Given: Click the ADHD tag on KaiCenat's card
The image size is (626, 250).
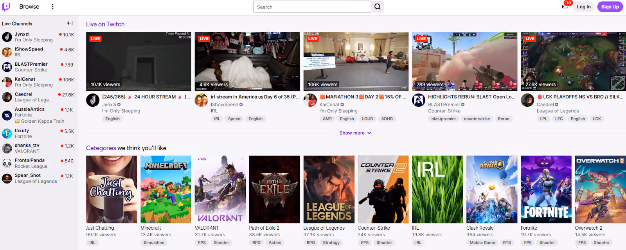Looking at the screenshot, I should tap(387, 119).
